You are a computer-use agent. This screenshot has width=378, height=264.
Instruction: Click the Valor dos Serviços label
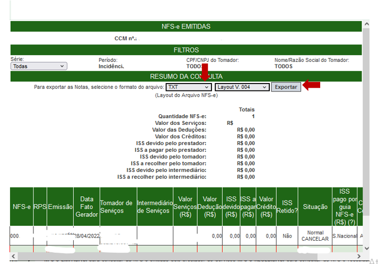(181, 123)
